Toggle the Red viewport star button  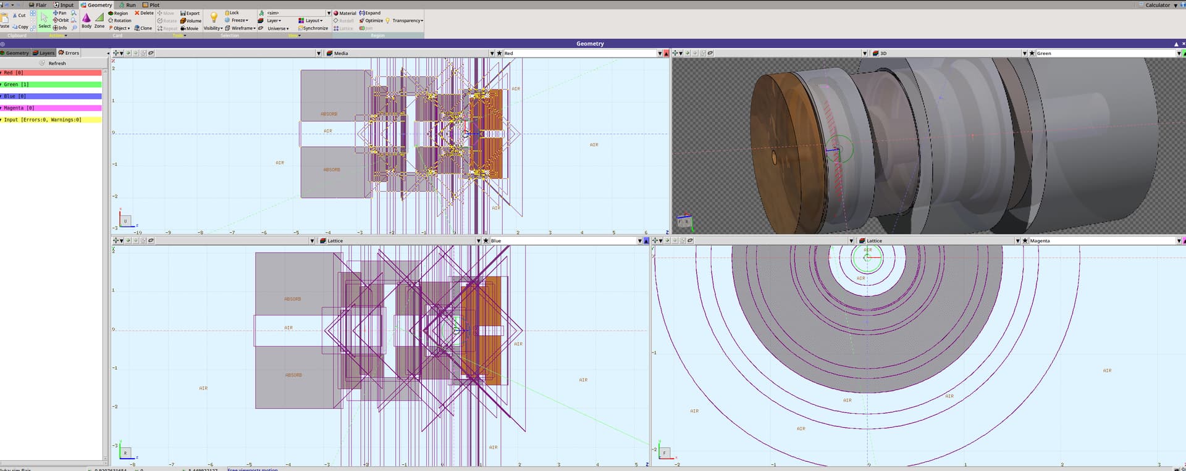pos(499,54)
